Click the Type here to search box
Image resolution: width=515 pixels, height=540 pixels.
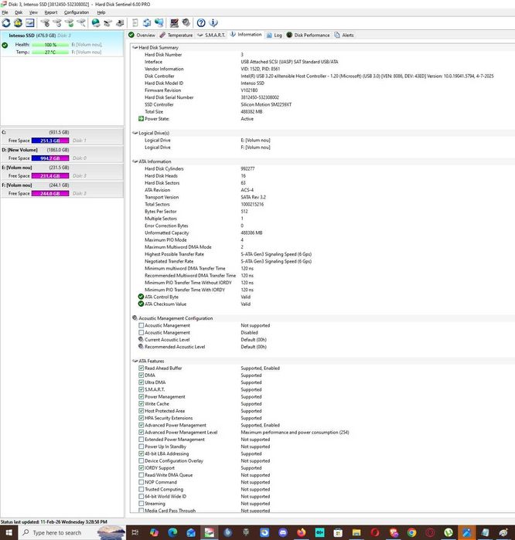[71, 533]
